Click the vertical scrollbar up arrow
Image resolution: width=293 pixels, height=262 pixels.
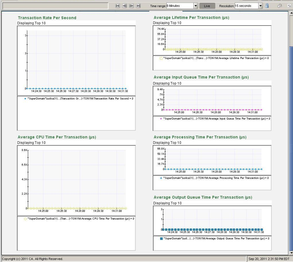pyautogui.click(x=291, y=13)
